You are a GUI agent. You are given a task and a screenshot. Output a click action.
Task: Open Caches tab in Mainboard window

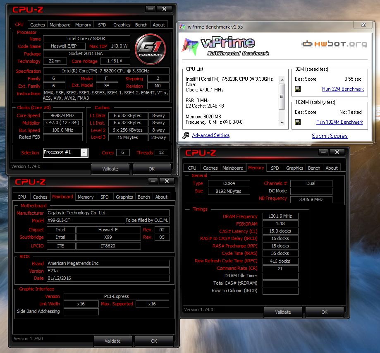coord(40,197)
